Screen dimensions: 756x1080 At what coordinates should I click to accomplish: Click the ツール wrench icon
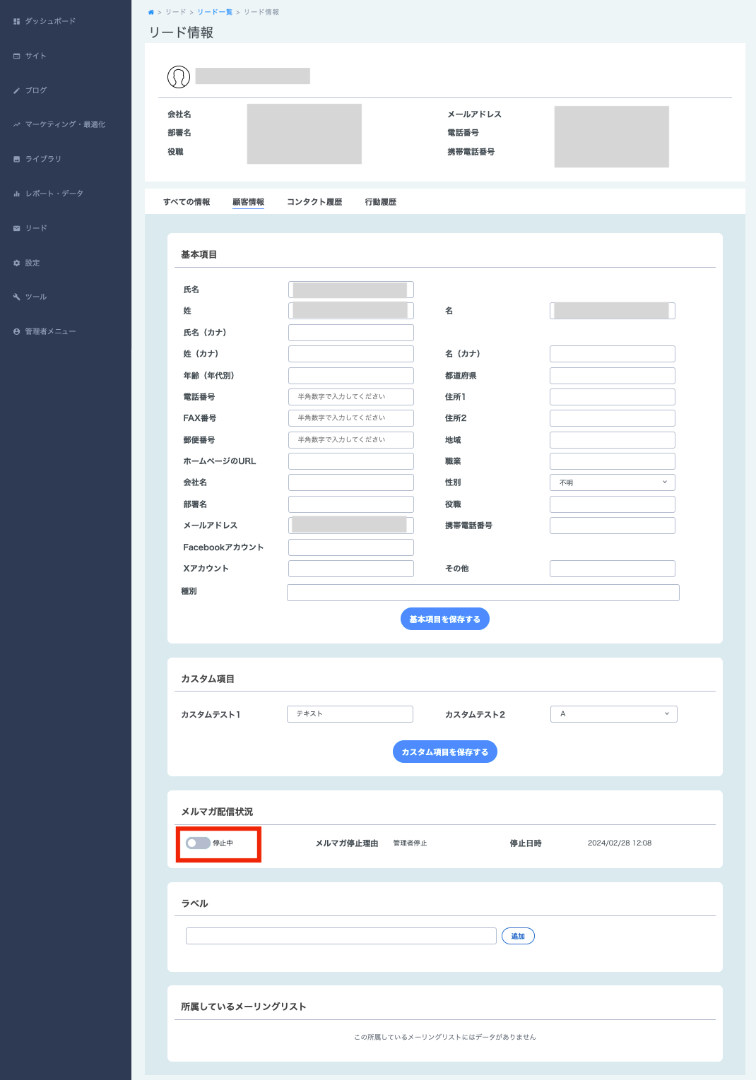[x=16, y=297]
